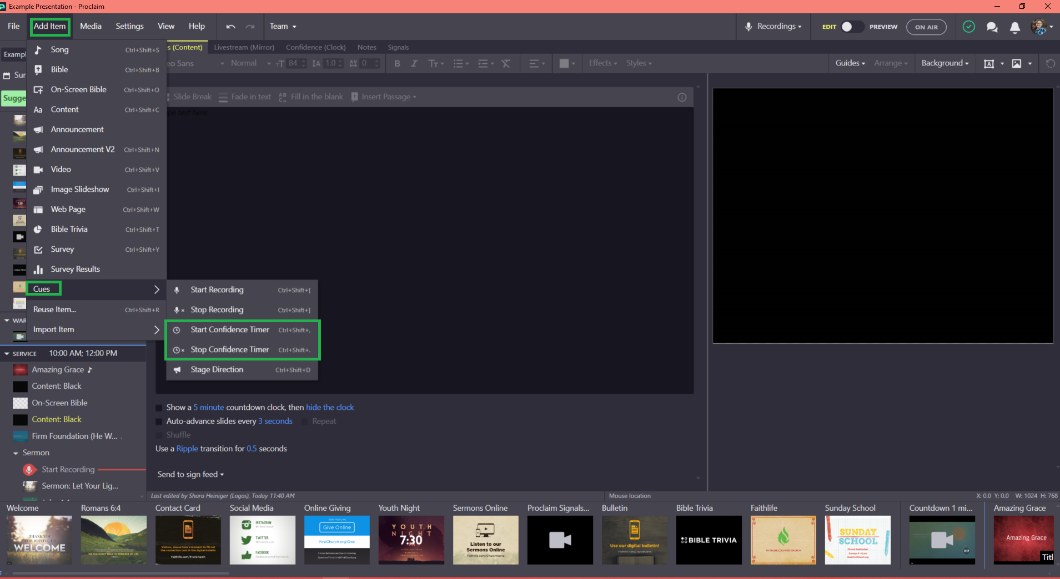Viewport: 1060px width, 579px height.
Task: Open the Guides dropdown
Action: click(850, 63)
